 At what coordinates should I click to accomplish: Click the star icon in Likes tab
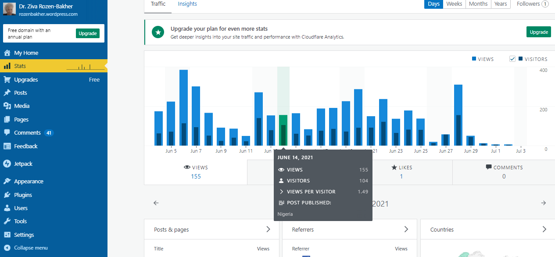coord(394,168)
